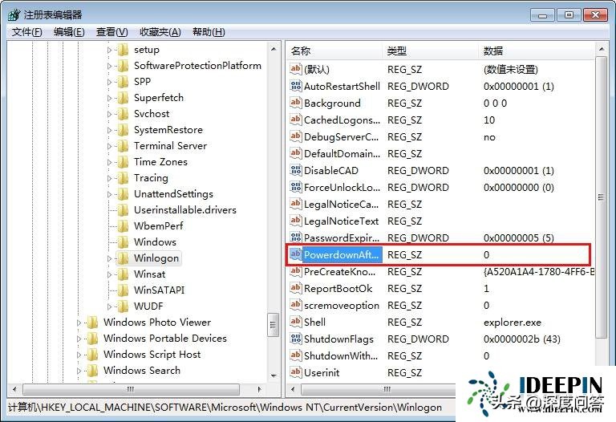Expand the Tracing key arrow
This screenshot has width=616, height=422.
click(110, 178)
